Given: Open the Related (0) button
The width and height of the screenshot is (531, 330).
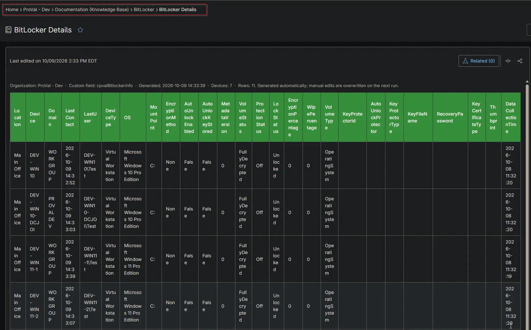Looking at the screenshot, I should click(479, 61).
